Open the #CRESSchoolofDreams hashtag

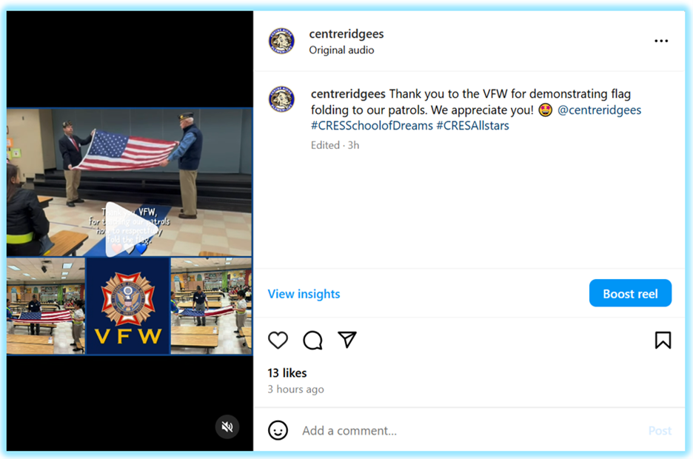tap(372, 125)
